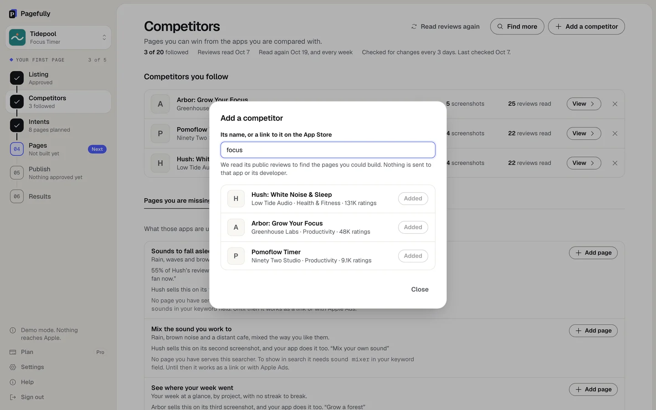
Task: Open the Tidepool app switcher
Action: click(58, 37)
